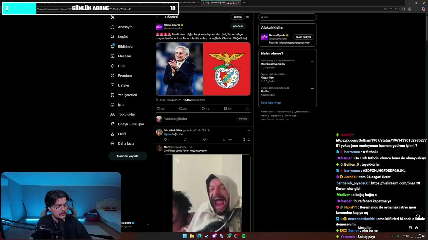Repost the GALATASARAY comment

[x=185, y=140]
